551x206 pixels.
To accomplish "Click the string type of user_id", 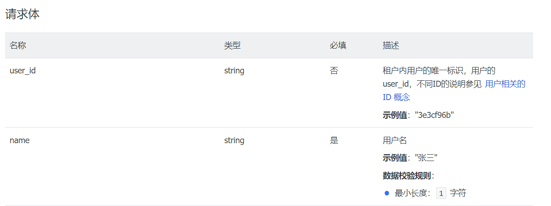I will tap(234, 71).
